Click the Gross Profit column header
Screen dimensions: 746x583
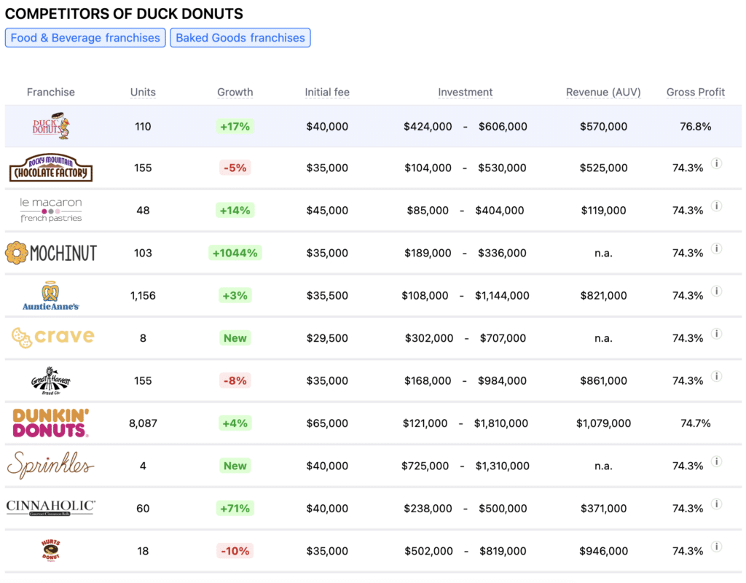click(x=696, y=92)
